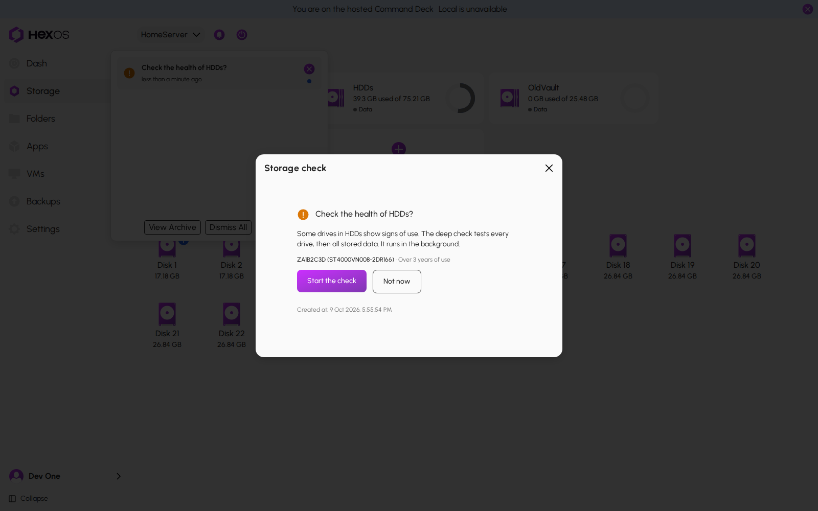
Task: Click Dev One avatar
Action: pos(16,476)
